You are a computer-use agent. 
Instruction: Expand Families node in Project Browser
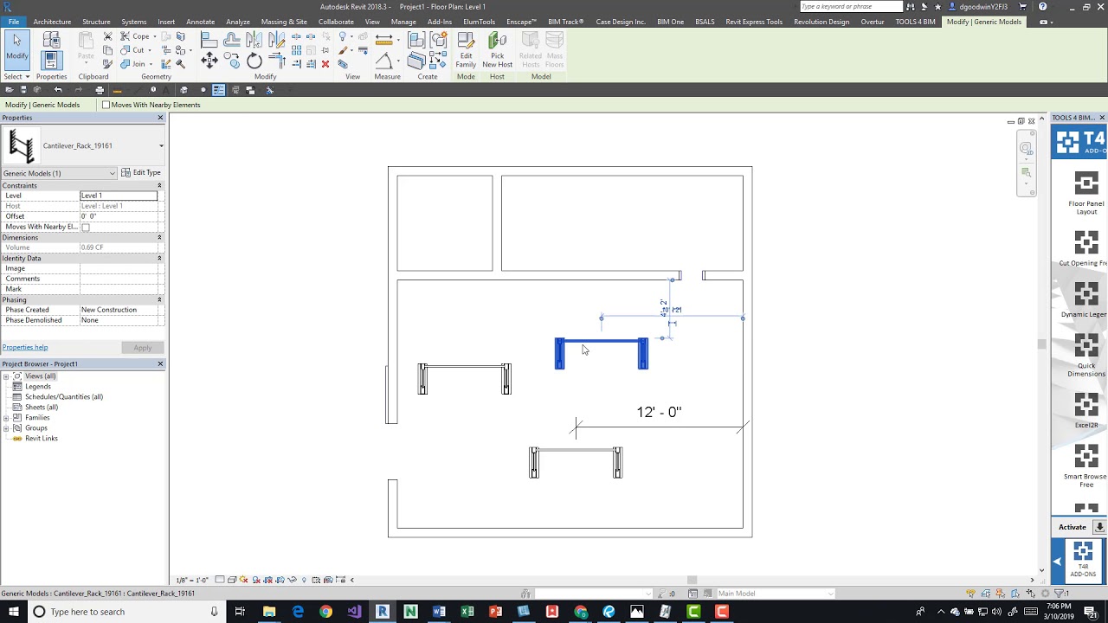coord(6,418)
